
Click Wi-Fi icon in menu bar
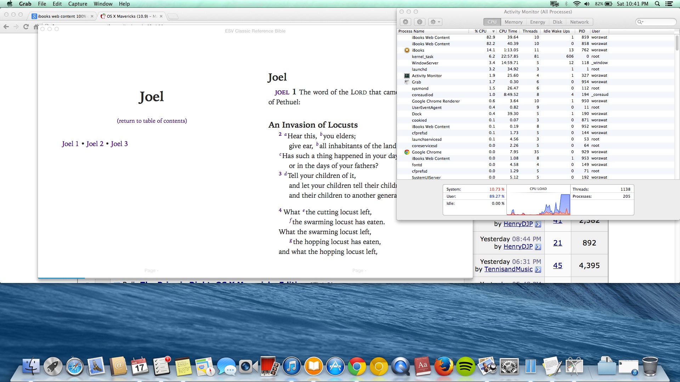(577, 4)
